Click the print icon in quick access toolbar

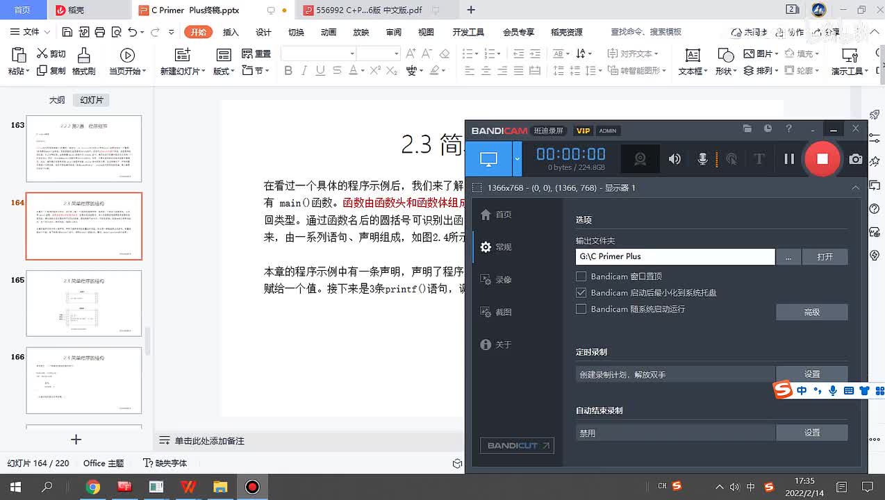pos(99,32)
